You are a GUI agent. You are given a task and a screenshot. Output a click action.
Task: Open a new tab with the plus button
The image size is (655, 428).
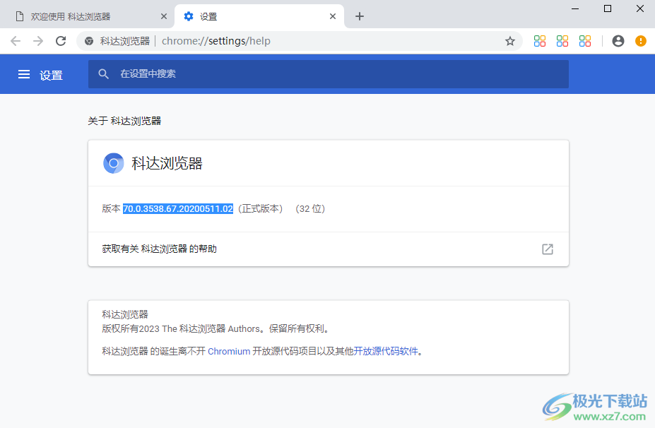359,16
